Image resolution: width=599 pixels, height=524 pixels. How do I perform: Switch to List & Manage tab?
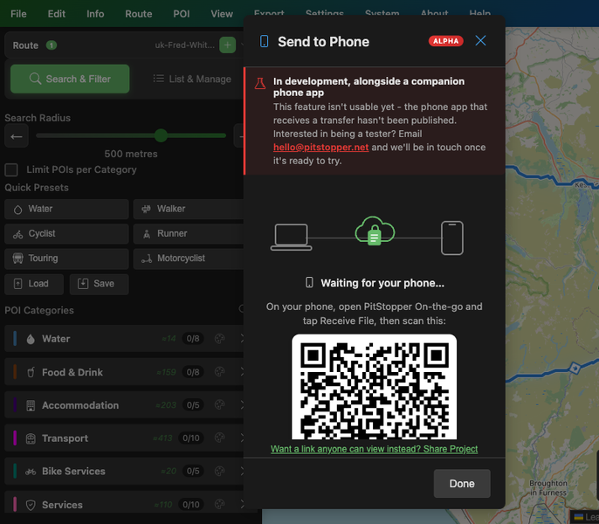tap(192, 79)
